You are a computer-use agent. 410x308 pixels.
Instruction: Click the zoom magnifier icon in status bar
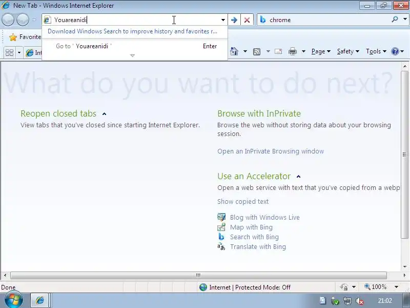pyautogui.click(x=367, y=287)
